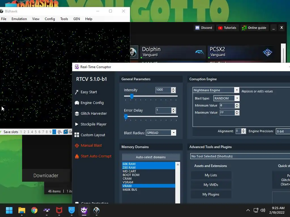Viewport: 290px width, 217px height.
Task: Open Blast Radius SPREAD dropdown
Action: coord(161,133)
